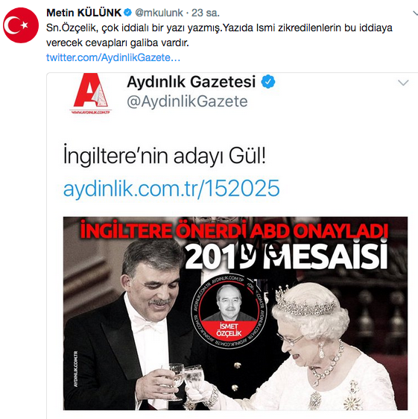This screenshot has height=419, width=418.
Task: Click the İsmet Özçelik circular author badge
Action: pyautogui.click(x=229, y=312)
